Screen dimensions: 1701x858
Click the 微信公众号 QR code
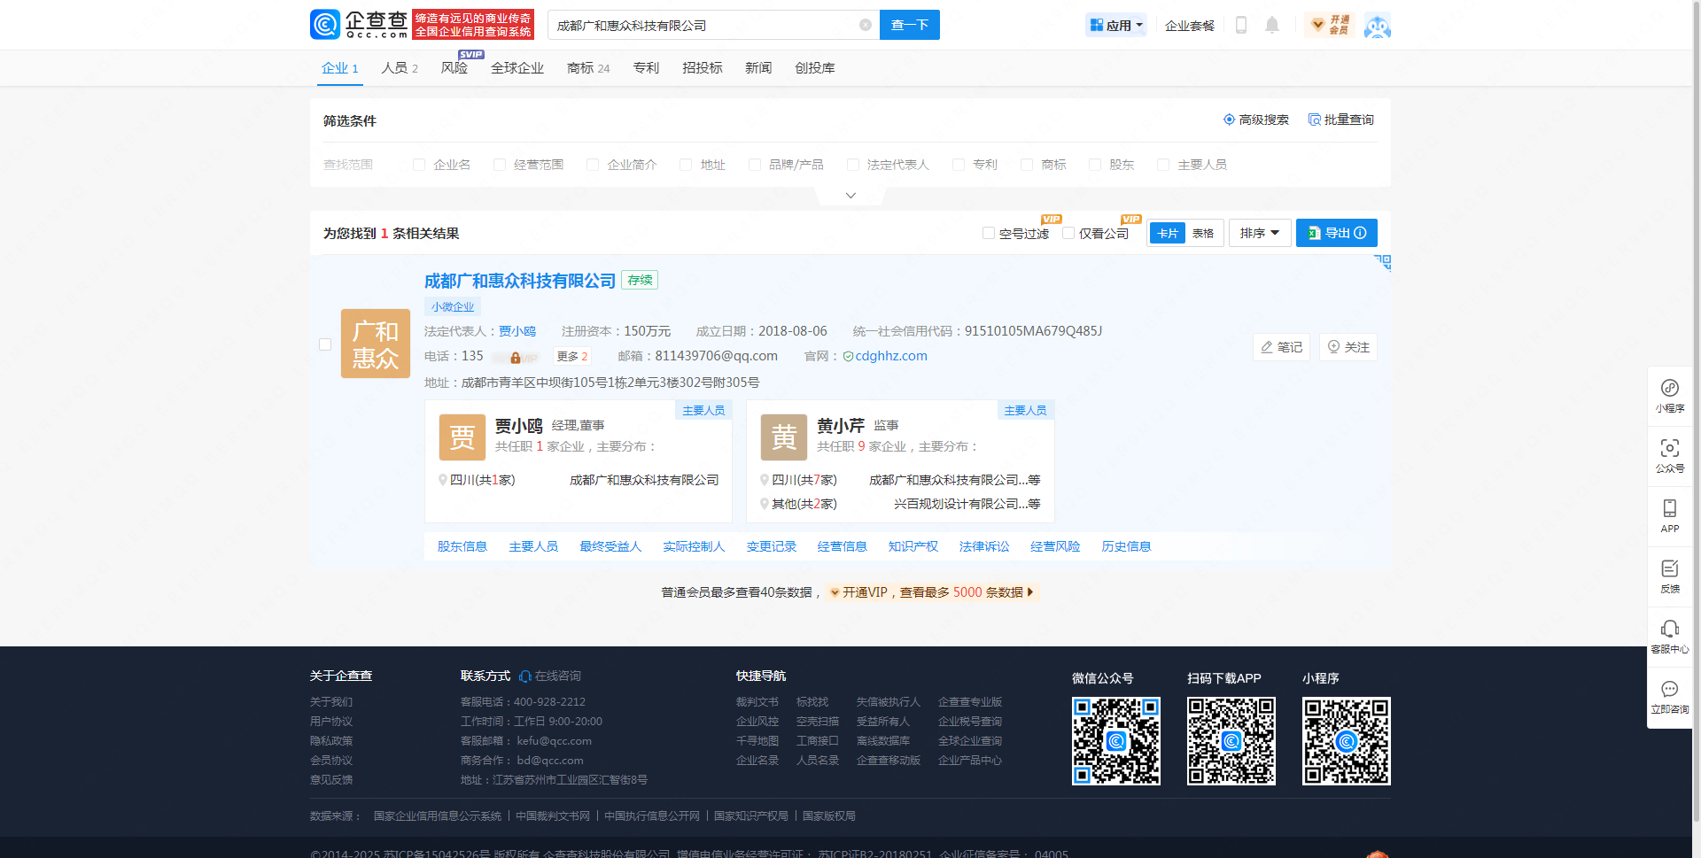1116,741
